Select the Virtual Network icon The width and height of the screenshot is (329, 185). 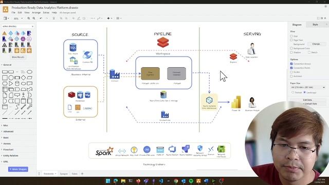(x=122, y=151)
